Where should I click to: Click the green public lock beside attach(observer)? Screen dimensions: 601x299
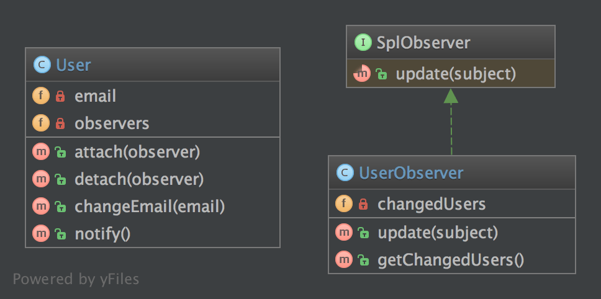tap(60, 151)
